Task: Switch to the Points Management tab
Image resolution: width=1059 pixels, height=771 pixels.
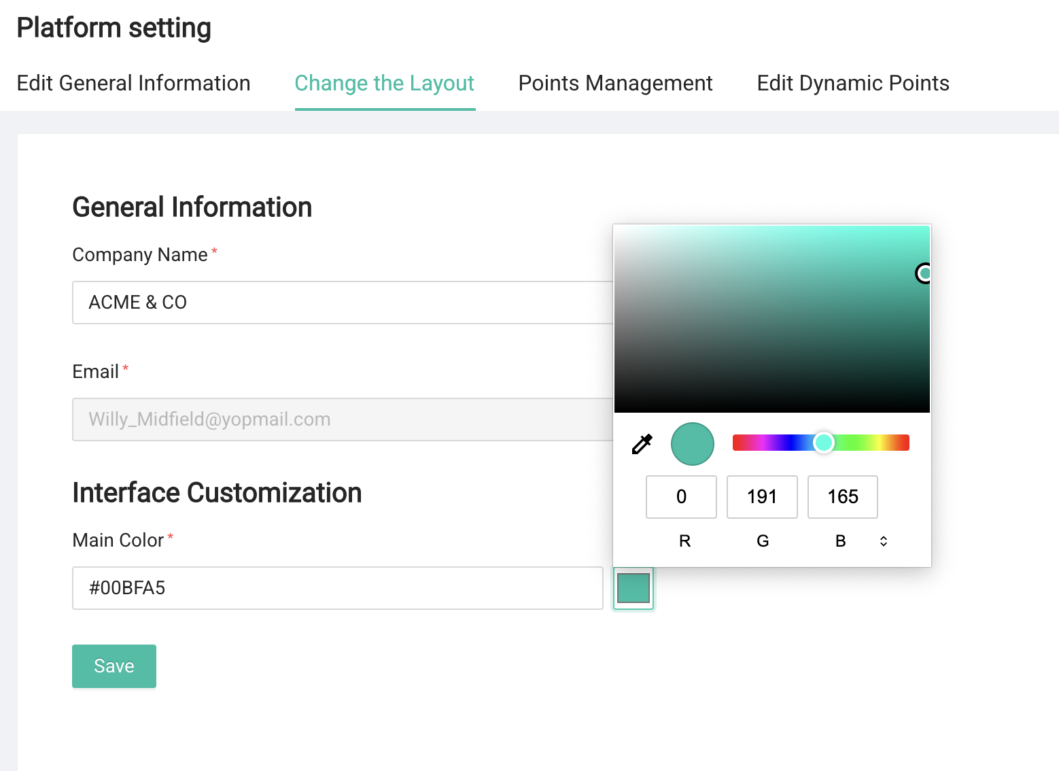Action: tap(616, 84)
